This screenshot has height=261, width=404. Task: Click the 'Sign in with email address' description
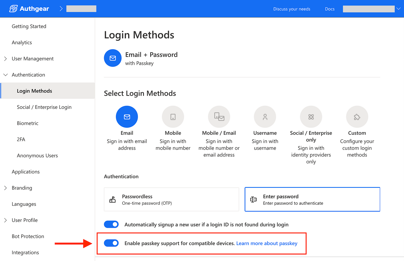pyautogui.click(x=127, y=145)
